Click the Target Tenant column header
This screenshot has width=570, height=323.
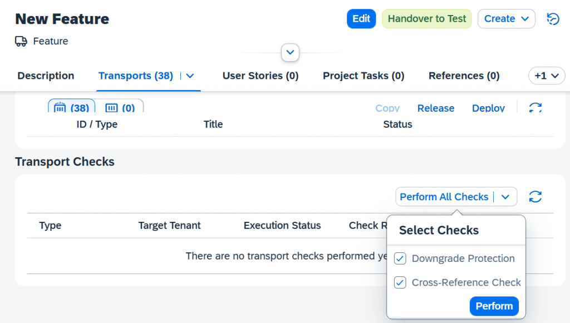pos(169,226)
